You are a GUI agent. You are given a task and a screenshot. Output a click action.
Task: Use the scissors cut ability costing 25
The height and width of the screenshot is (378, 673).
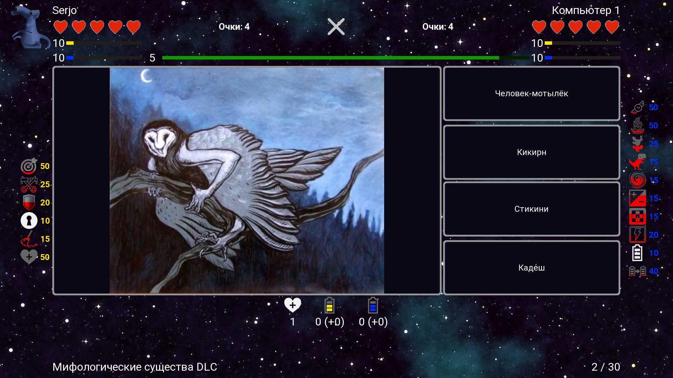(29, 184)
